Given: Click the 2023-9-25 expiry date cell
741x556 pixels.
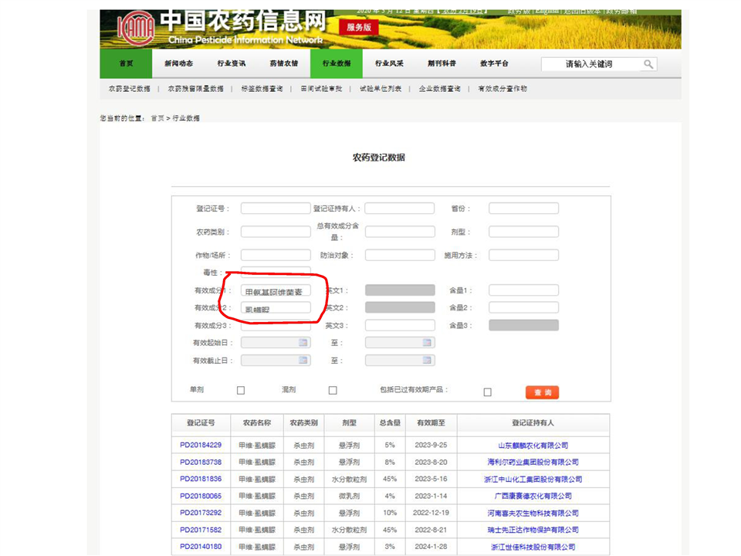Looking at the screenshot, I should point(431,445).
